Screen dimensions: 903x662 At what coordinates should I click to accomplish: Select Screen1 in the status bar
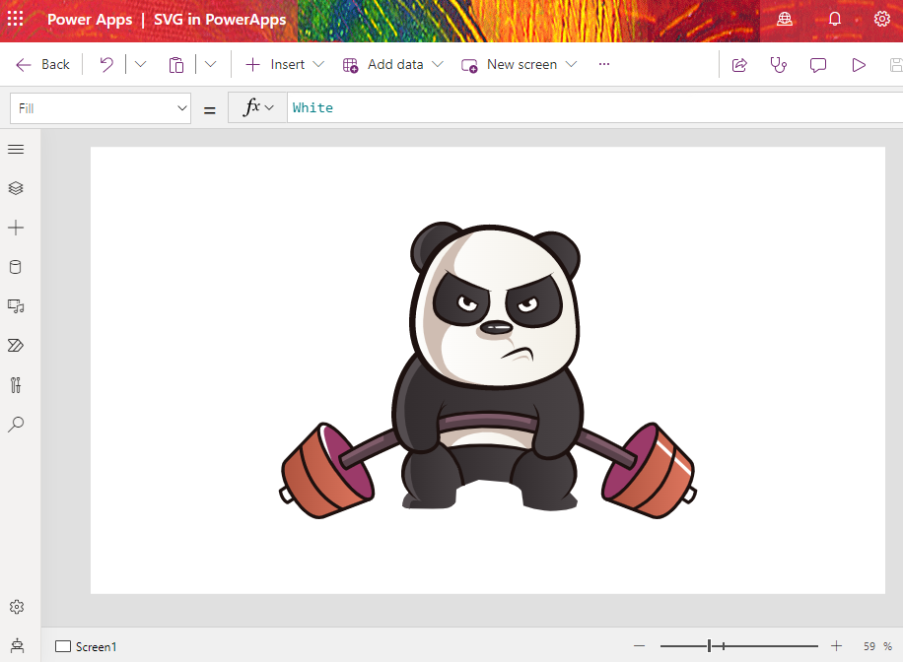pyautogui.click(x=86, y=646)
